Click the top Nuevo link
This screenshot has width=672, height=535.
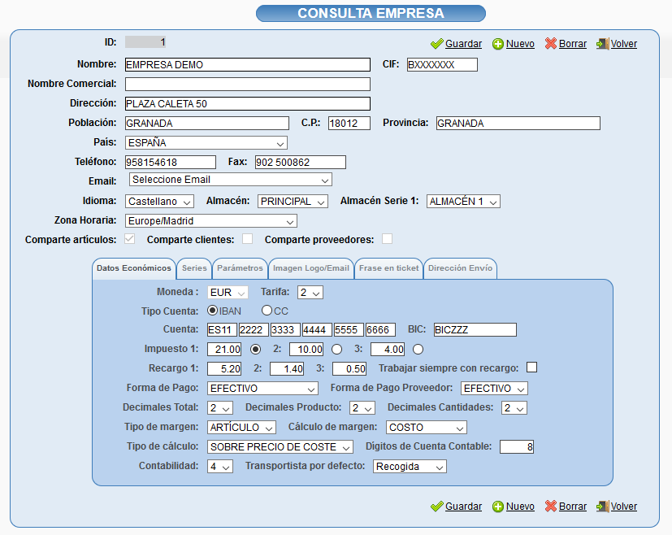pos(520,44)
